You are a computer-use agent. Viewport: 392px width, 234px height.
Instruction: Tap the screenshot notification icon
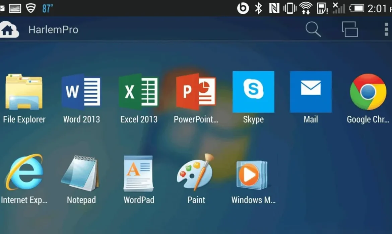15,8
